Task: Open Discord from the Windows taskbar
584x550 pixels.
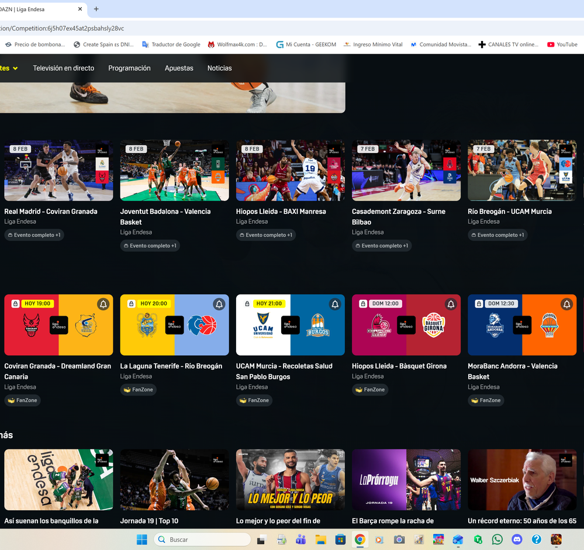Action: pyautogui.click(x=517, y=539)
